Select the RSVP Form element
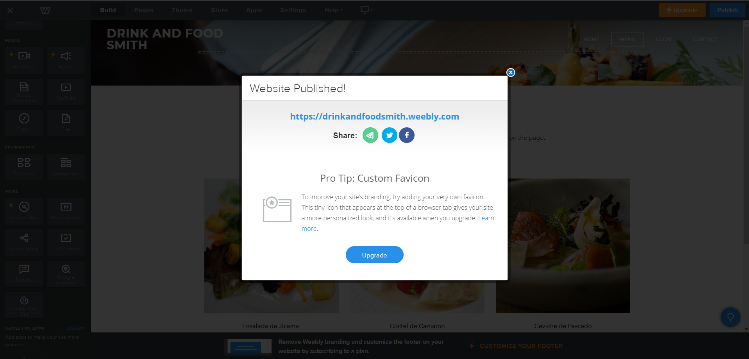 coord(66,242)
